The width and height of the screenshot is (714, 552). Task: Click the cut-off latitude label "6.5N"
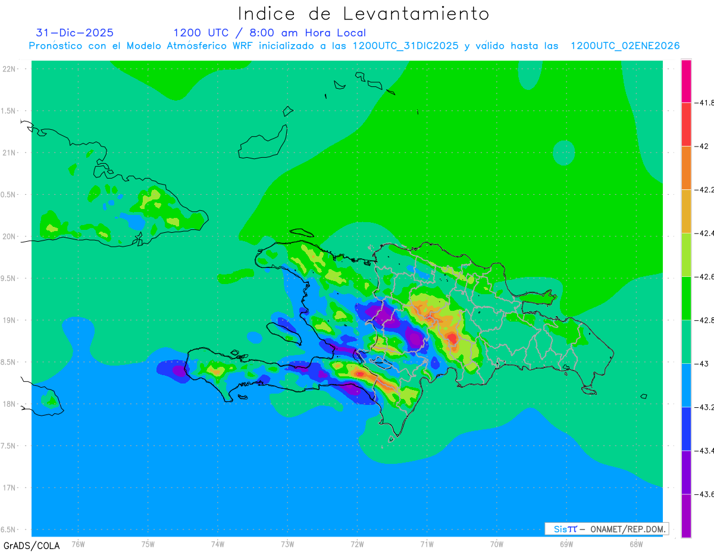(x=8, y=529)
